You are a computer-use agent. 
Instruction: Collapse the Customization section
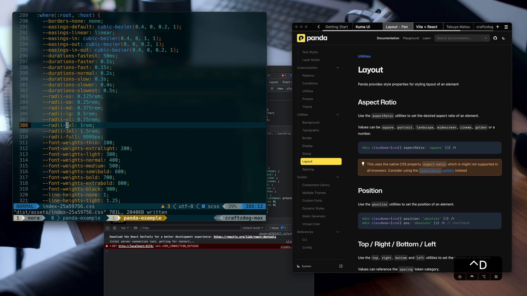coord(338,68)
